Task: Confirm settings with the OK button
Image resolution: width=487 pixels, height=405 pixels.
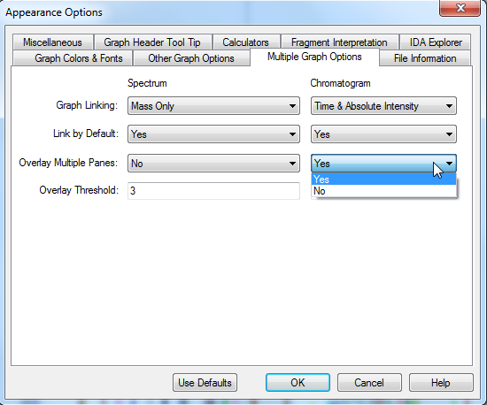Action: point(298,382)
